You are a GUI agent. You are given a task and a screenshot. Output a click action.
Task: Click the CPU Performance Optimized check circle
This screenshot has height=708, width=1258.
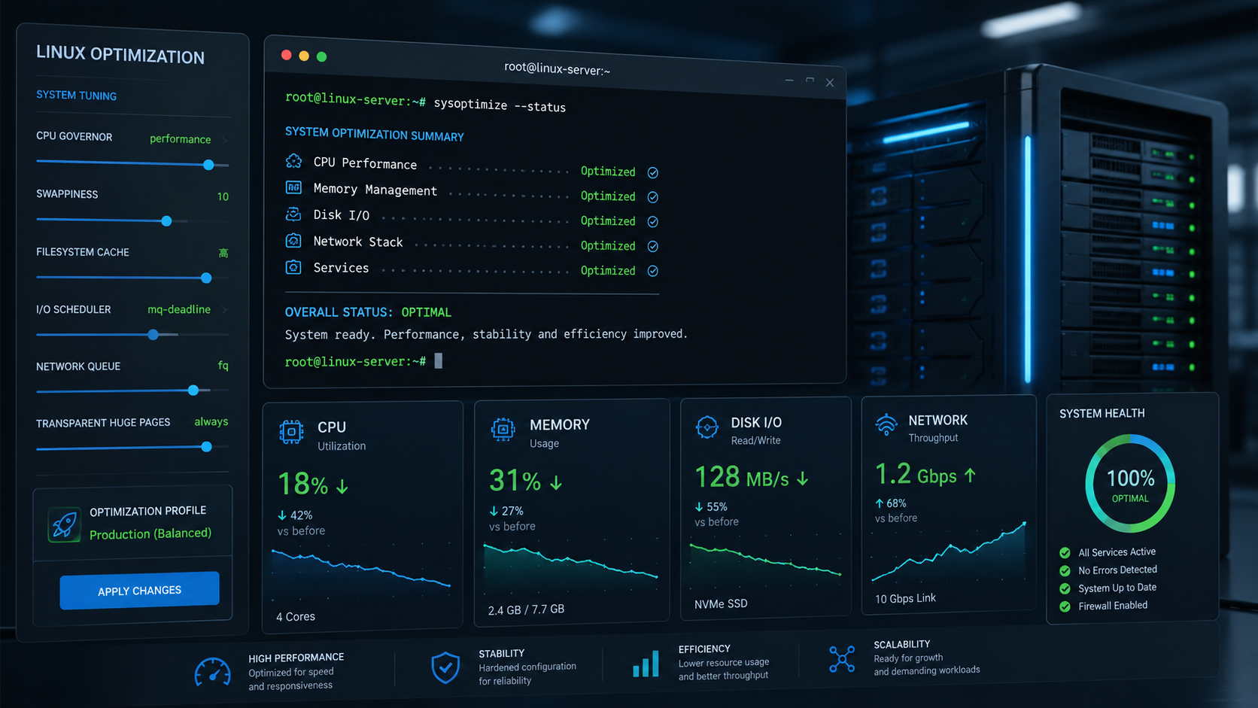coord(653,173)
